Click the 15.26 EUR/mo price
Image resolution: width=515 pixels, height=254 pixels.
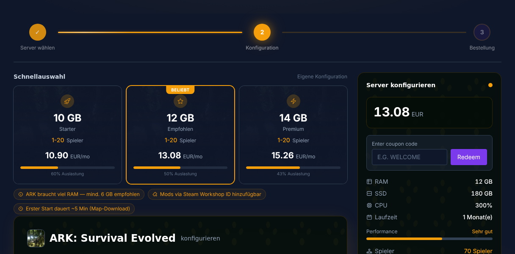click(293, 156)
